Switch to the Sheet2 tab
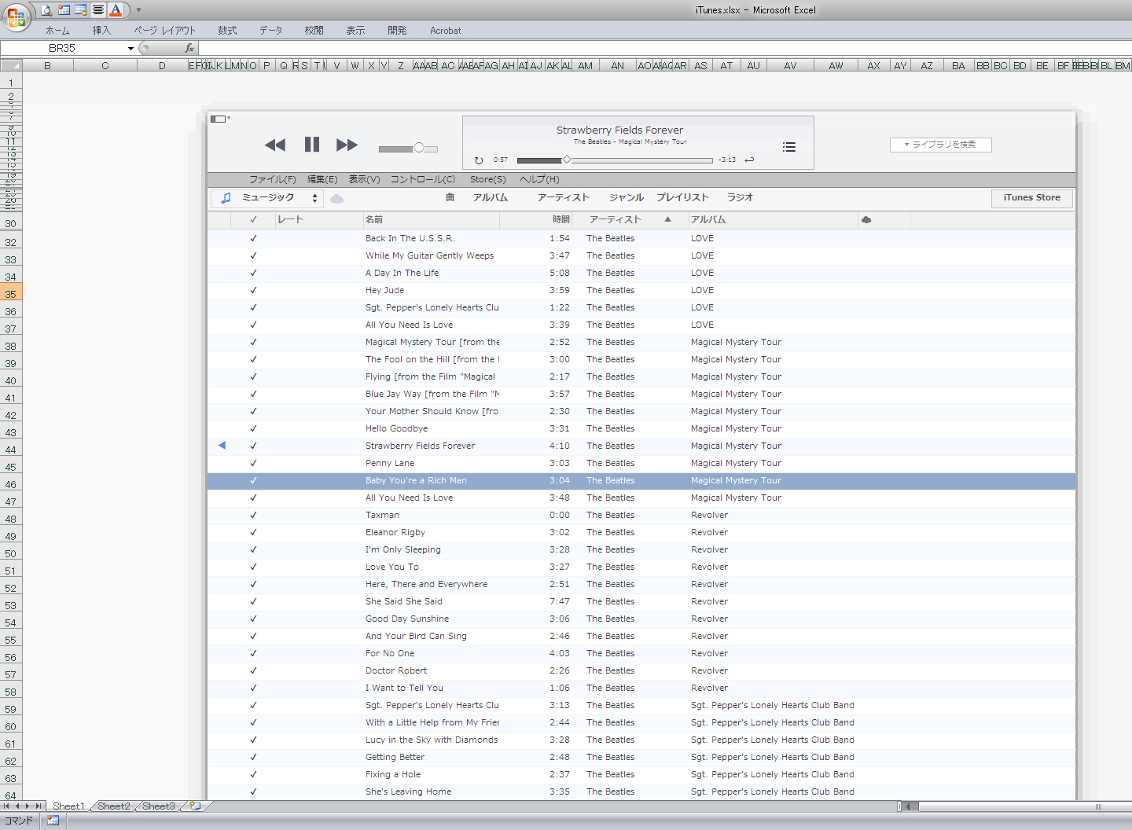This screenshot has height=830, width=1132. click(114, 806)
